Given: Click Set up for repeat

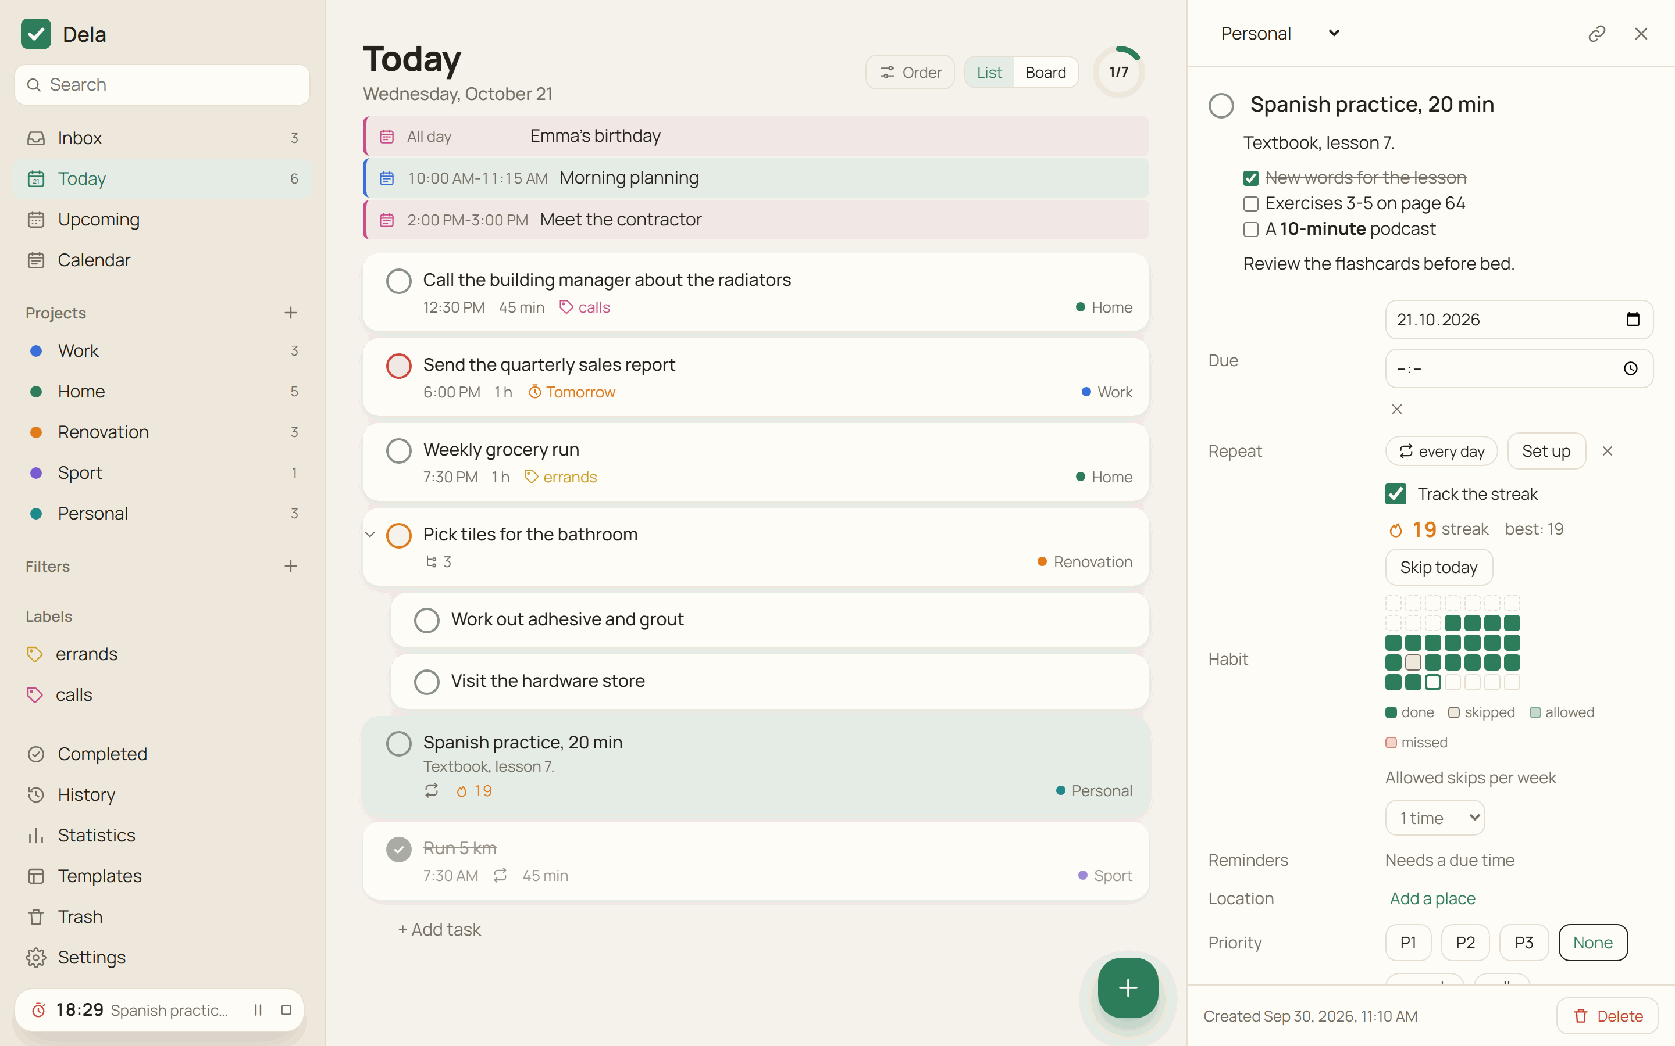Looking at the screenshot, I should pyautogui.click(x=1546, y=451).
